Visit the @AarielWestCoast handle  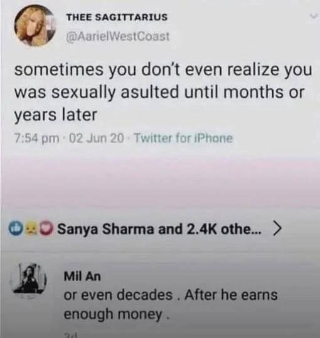tap(118, 36)
